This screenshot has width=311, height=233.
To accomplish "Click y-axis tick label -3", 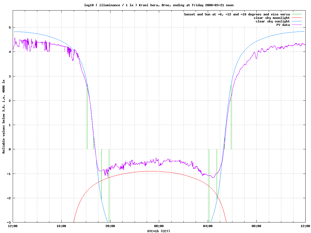I will [x=9, y=222].
